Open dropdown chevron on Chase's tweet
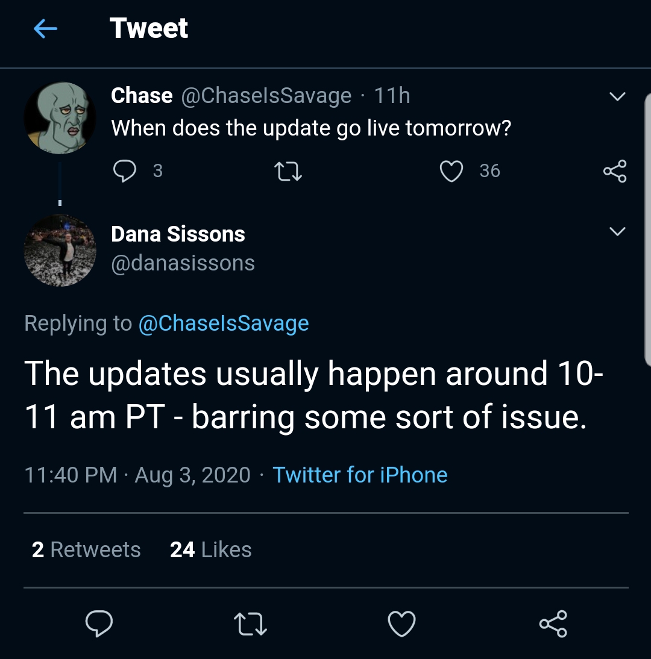 tap(617, 96)
